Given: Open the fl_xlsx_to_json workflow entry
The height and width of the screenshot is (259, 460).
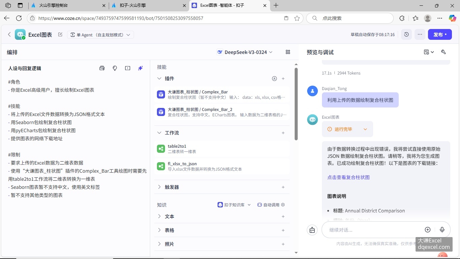Looking at the screenshot, I should [x=222, y=166].
